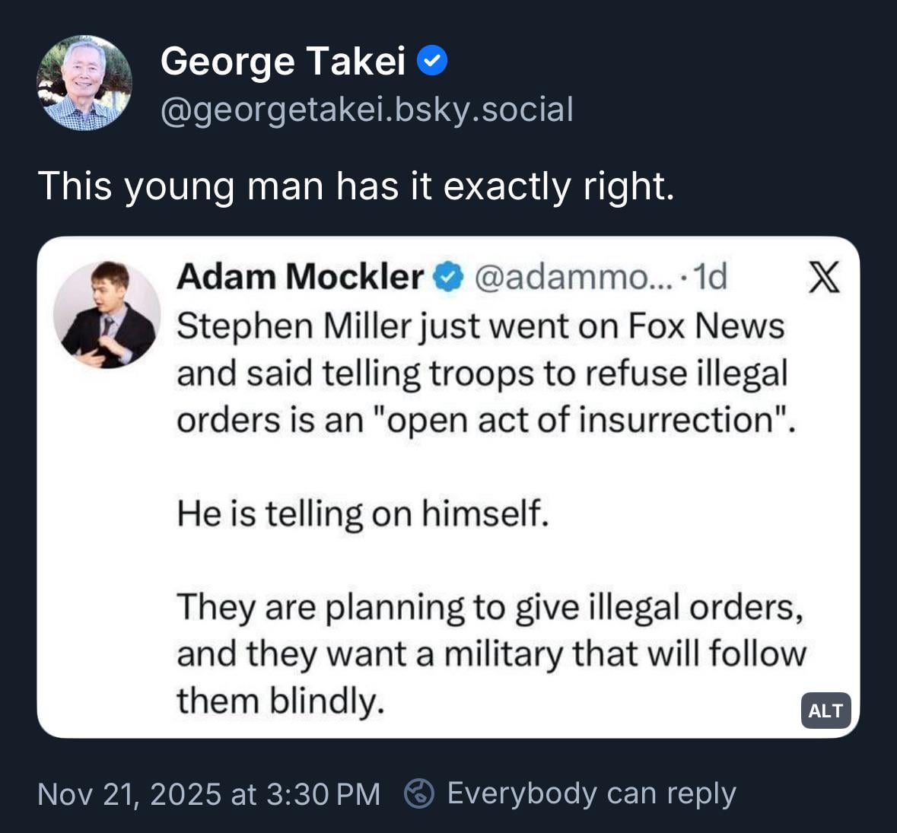Click the X logo in the embedded tweet
This screenshot has height=833, width=897.
[822, 277]
